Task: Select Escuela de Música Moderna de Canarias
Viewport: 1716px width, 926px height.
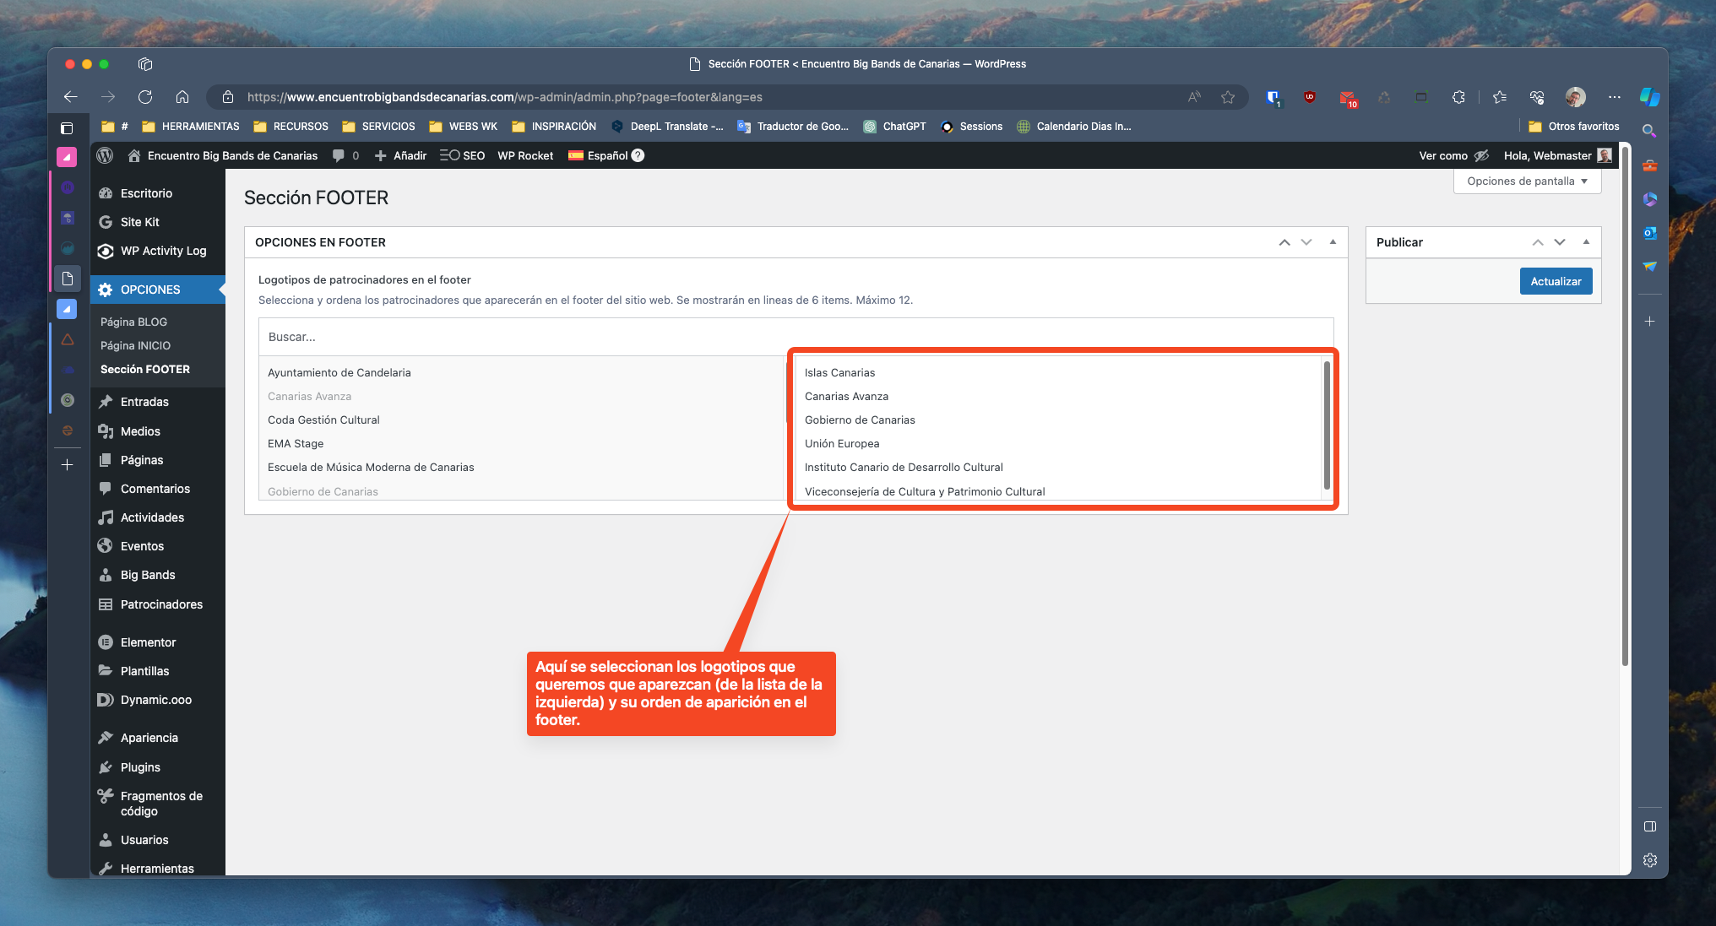Action: (371, 467)
